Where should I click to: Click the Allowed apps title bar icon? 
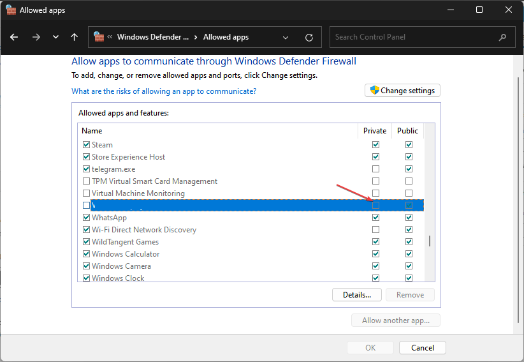tap(11, 10)
